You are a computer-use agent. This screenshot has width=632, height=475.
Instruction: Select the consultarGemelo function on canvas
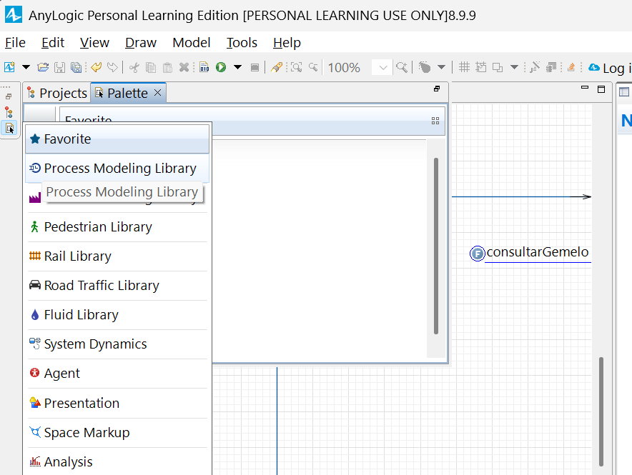click(x=530, y=253)
